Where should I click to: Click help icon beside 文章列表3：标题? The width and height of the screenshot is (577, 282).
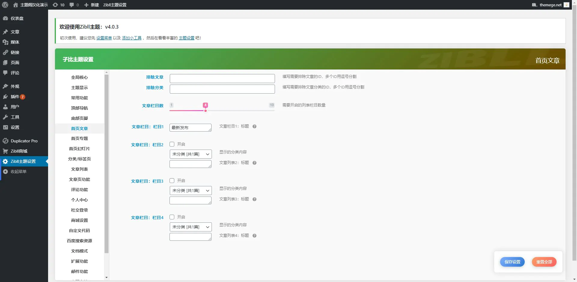(255, 199)
